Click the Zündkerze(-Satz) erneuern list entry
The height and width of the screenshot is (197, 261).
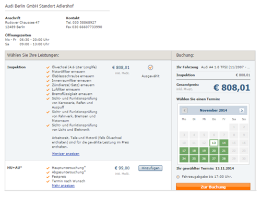[x=73, y=85]
